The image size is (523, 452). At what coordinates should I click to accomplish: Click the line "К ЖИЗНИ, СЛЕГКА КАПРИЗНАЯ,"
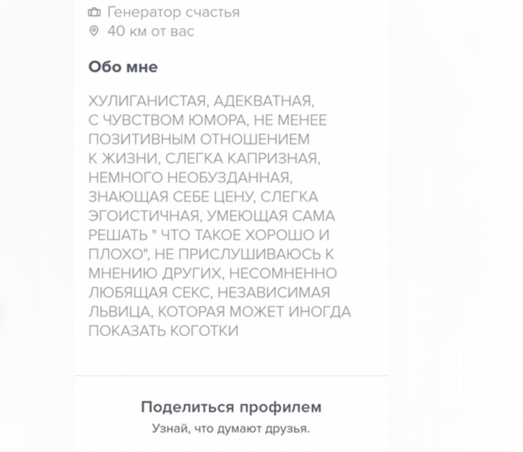tap(204, 159)
